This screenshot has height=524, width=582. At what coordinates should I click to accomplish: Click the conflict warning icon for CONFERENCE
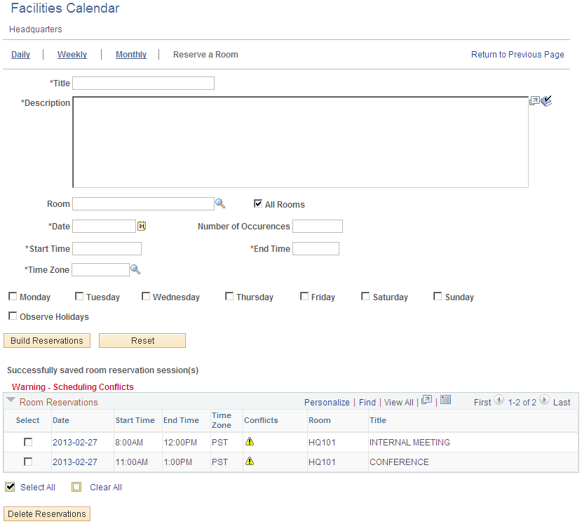[x=250, y=461]
